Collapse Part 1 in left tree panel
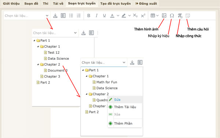The image size is (220, 138). pyautogui.click(x=34, y=41)
